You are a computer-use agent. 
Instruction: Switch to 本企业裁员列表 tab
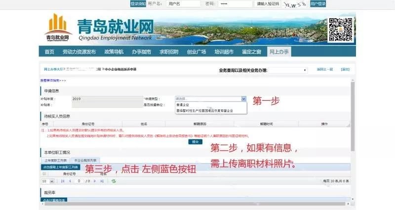pos(85,161)
